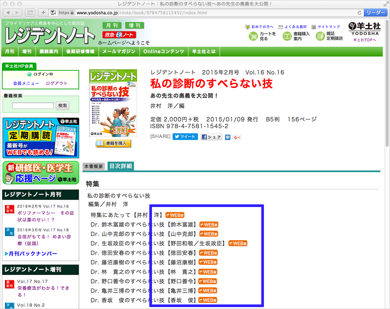Screen dimensions: 390x309
Task: Click the ログアウト logout link
Action: pyautogui.click(x=56, y=83)
